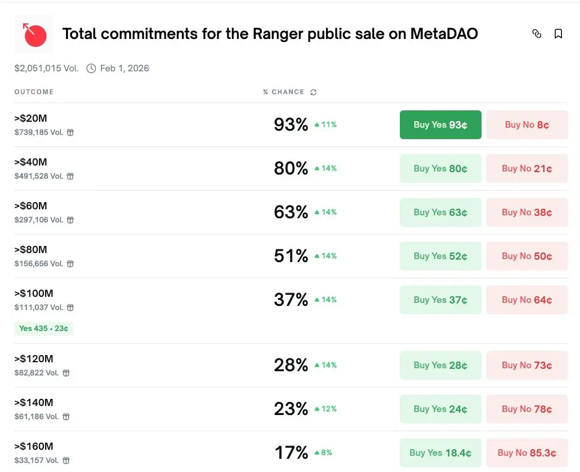The height and width of the screenshot is (472, 580).
Task: Click the gift icon under >$20M
Action: [x=70, y=133]
